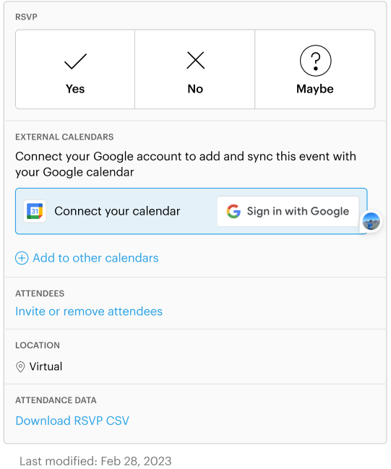Click the Google Calendar 31 icon
The image size is (391, 469).
point(35,211)
